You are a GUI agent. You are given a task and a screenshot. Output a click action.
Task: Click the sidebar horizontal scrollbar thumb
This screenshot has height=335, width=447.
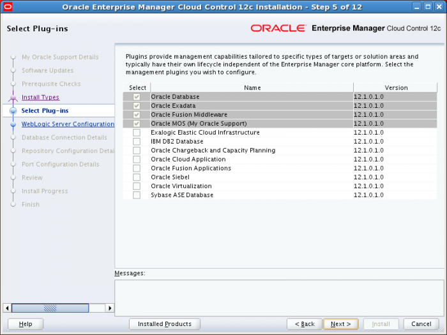pos(50,308)
